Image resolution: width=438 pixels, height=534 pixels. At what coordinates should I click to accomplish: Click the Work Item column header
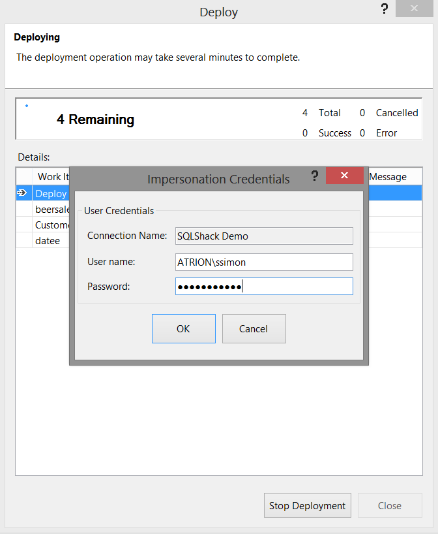50,176
